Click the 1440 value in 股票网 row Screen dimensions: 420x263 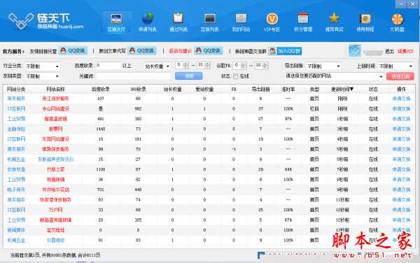tap(100, 129)
